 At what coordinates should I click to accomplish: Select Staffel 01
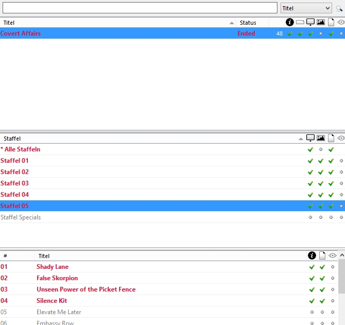(x=172, y=161)
